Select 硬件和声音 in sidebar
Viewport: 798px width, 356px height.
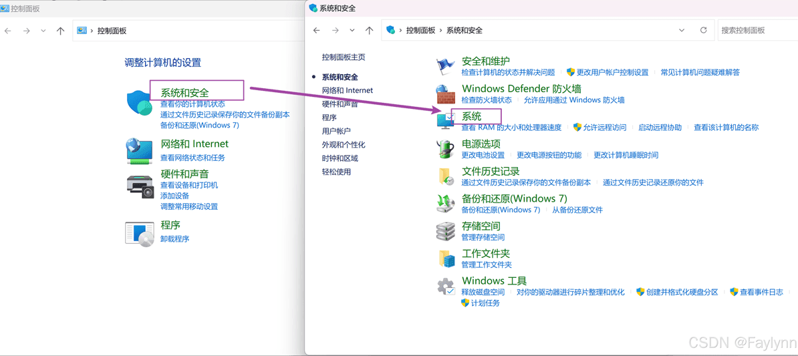coord(340,104)
